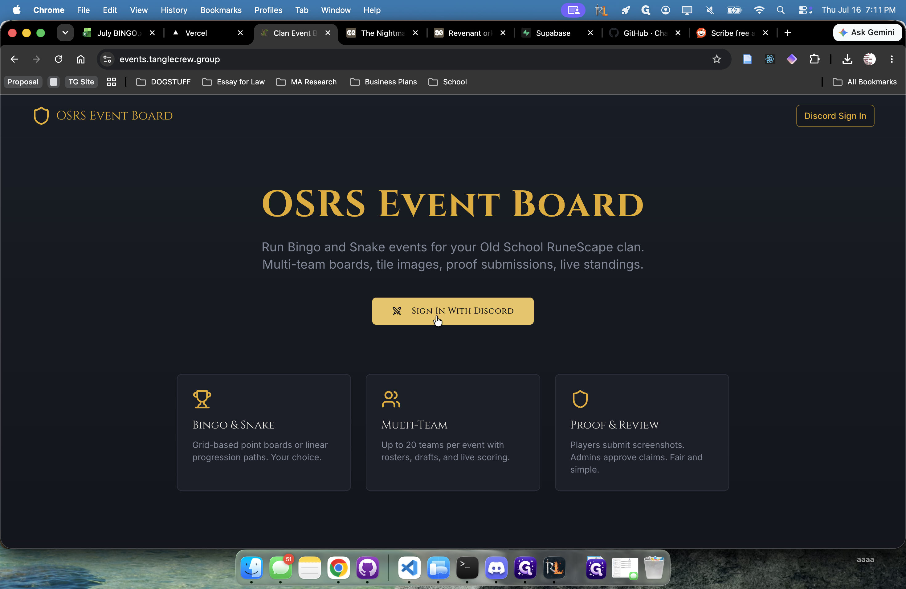The image size is (906, 589).
Task: Go to the browser home page icon
Action: point(81,59)
